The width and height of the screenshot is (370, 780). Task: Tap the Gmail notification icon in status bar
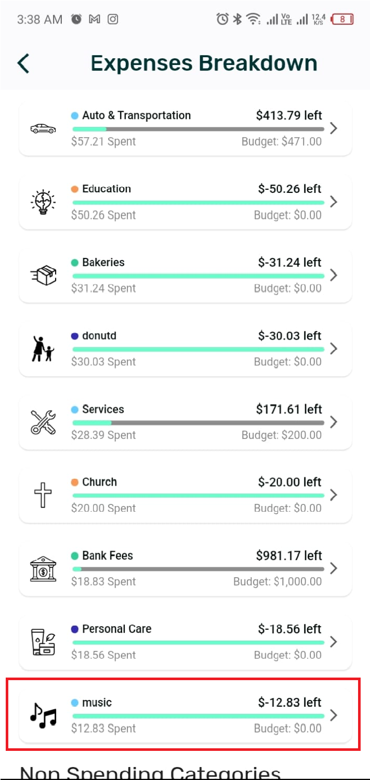coord(94,20)
